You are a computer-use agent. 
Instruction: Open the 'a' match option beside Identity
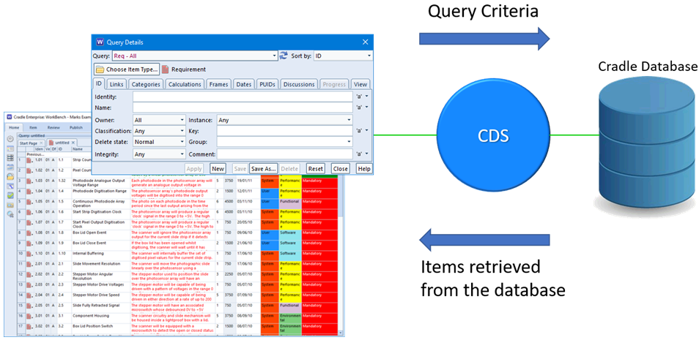(x=363, y=97)
